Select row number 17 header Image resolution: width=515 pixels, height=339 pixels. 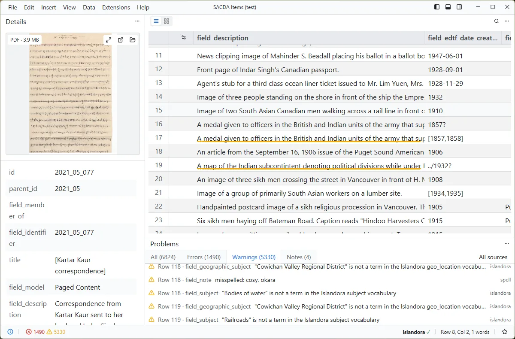(159, 138)
